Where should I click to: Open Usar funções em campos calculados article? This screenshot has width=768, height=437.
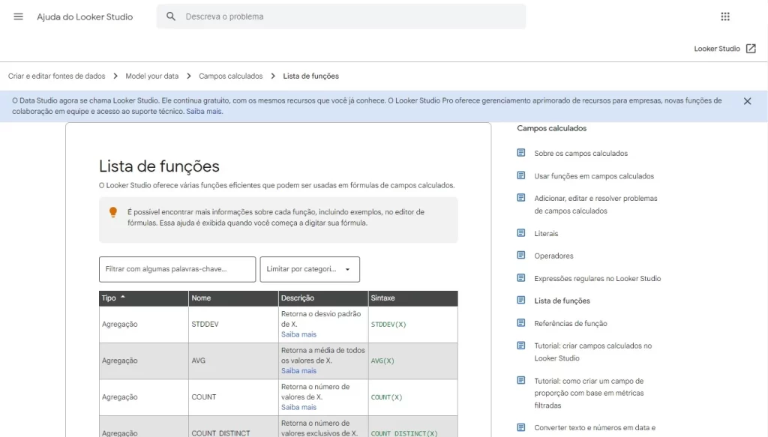click(594, 176)
